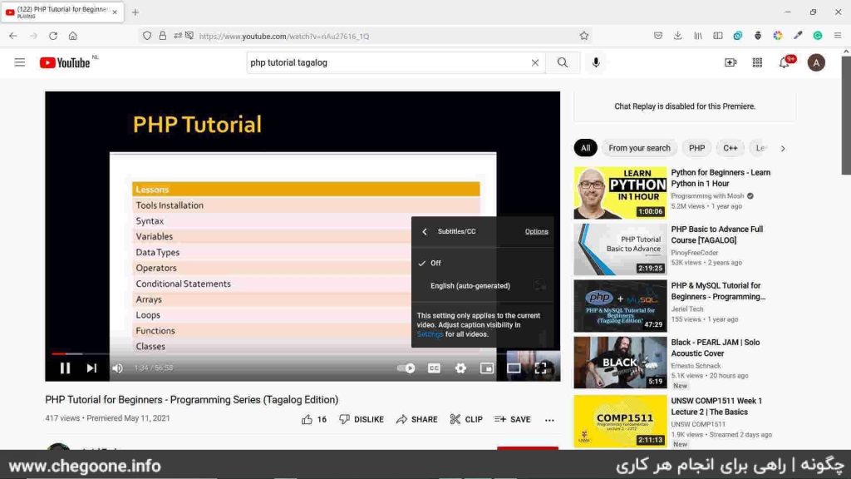
Task: Show site security lock information
Action: click(162, 36)
